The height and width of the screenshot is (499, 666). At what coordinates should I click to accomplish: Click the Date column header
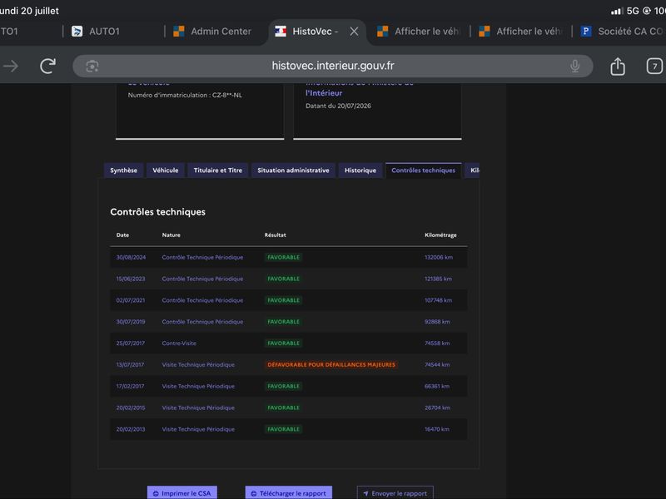click(122, 235)
